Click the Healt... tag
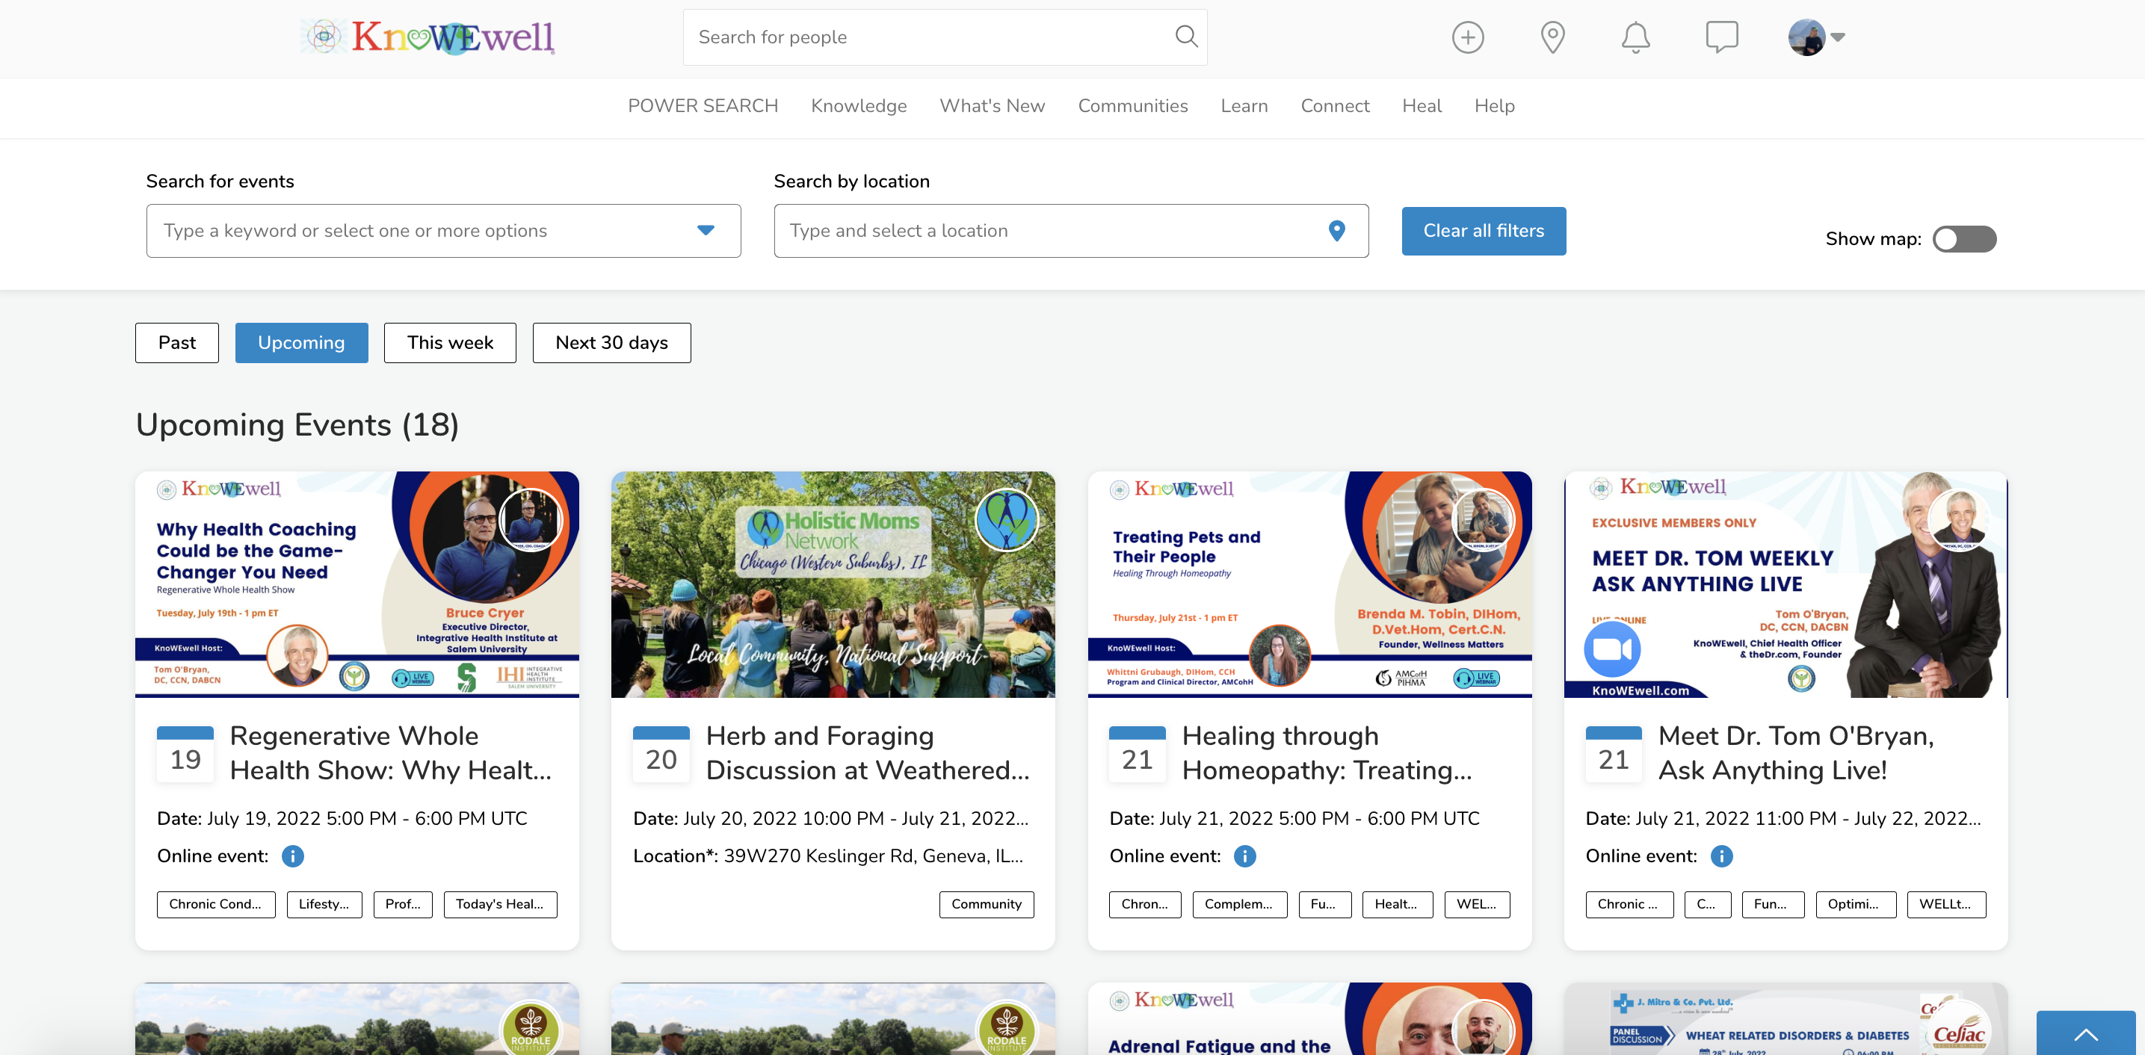Screen dimensions: 2145x1055 [x=1398, y=904]
